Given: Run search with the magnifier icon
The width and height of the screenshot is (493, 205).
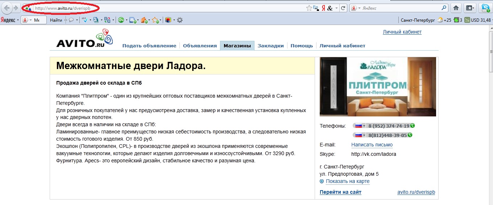Looking at the screenshot, I should coord(444,8).
